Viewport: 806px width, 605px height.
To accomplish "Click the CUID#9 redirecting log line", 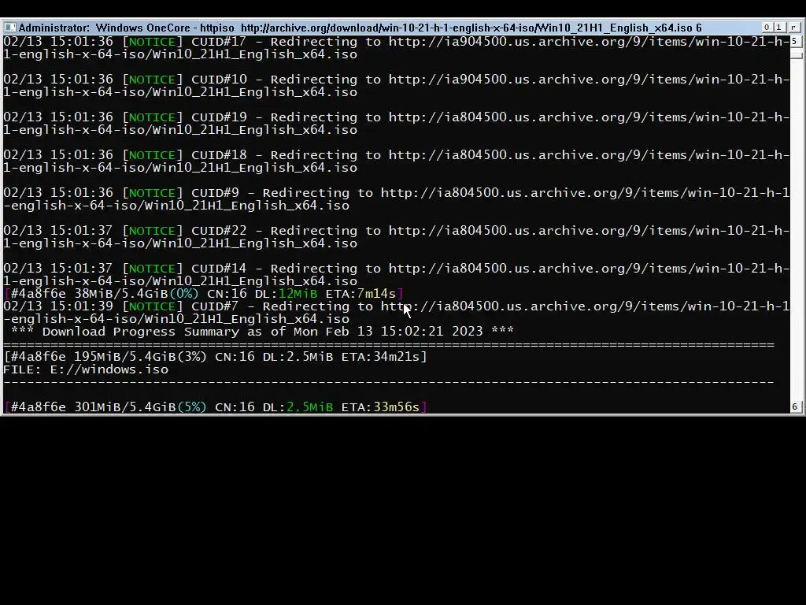I will (x=396, y=199).
